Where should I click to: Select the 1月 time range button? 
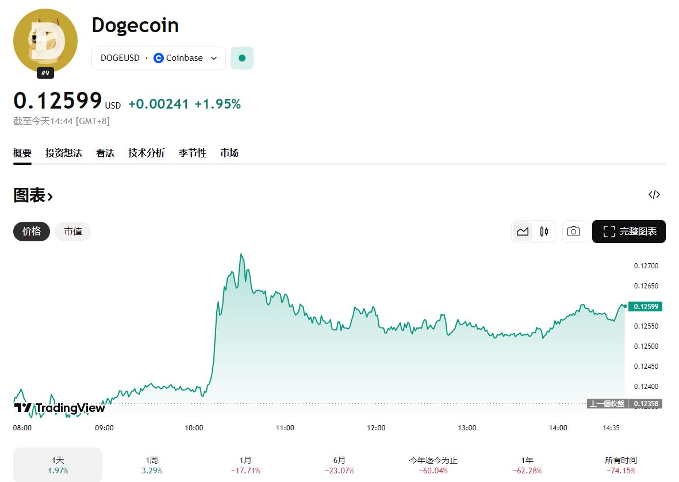coord(245,465)
